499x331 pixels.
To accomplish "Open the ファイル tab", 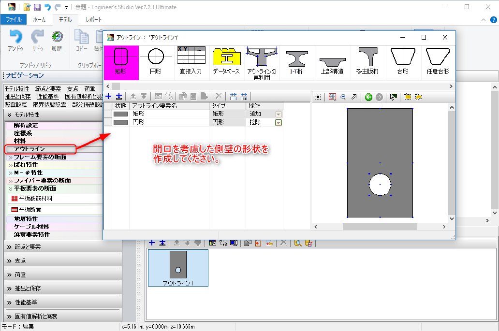I will point(14,19).
